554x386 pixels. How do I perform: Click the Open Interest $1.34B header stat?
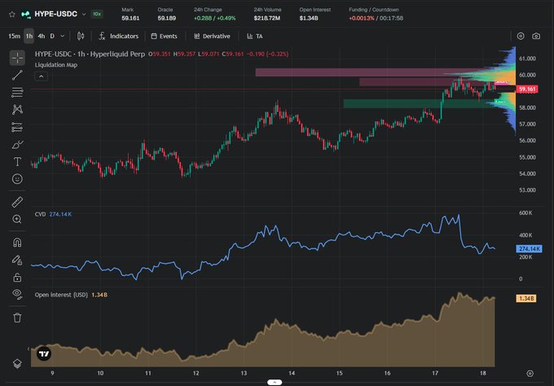click(315, 14)
